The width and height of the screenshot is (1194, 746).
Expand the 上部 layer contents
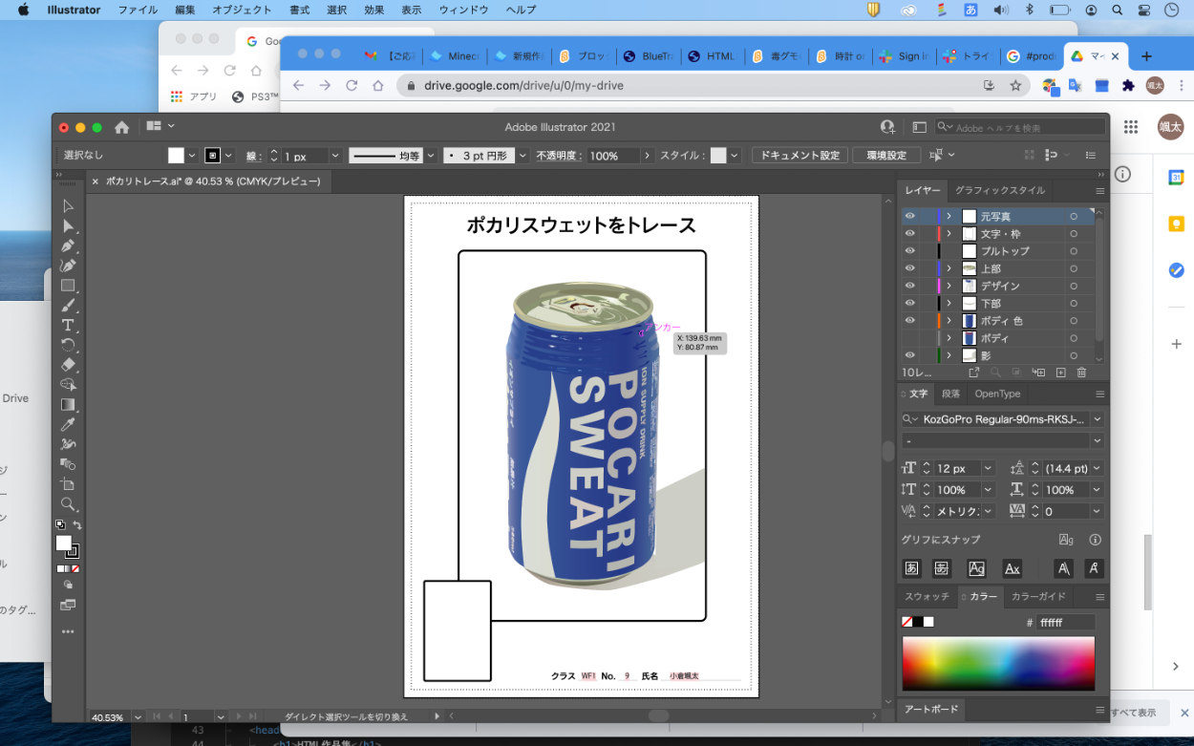pyautogui.click(x=949, y=268)
